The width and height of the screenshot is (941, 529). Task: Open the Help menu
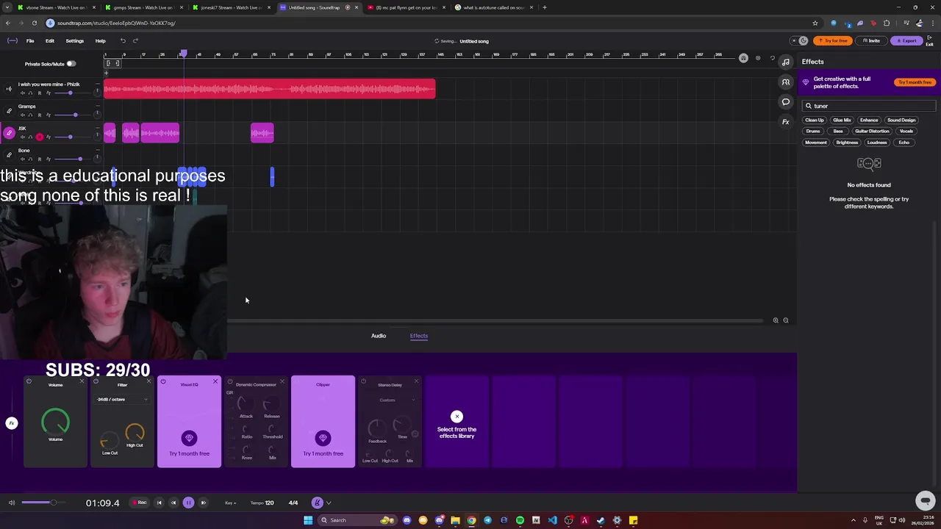pos(101,40)
